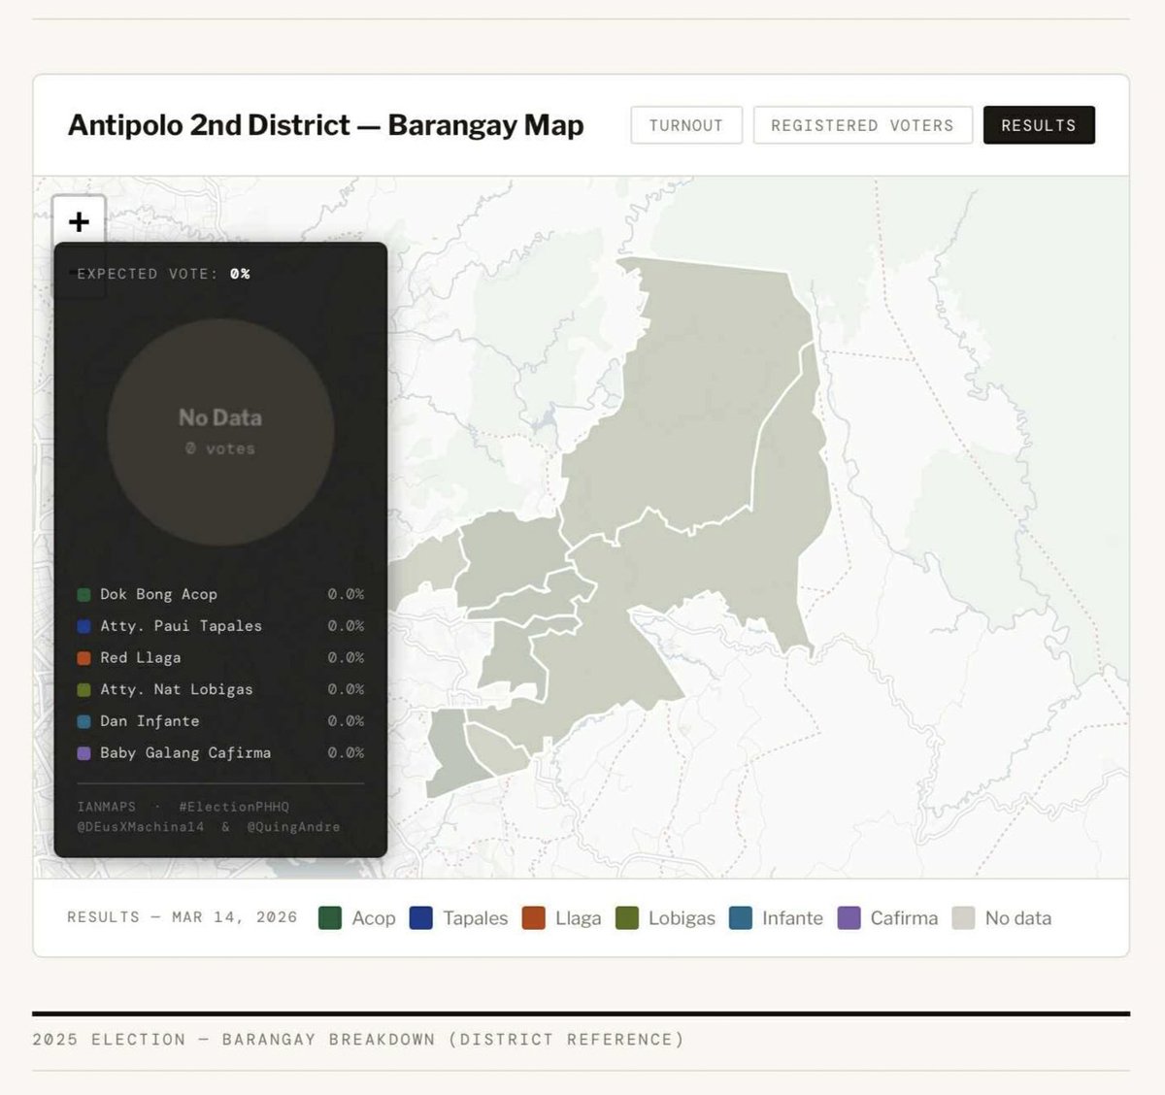Click the 2025 Election Barangay Breakdown heading

[358, 1040]
